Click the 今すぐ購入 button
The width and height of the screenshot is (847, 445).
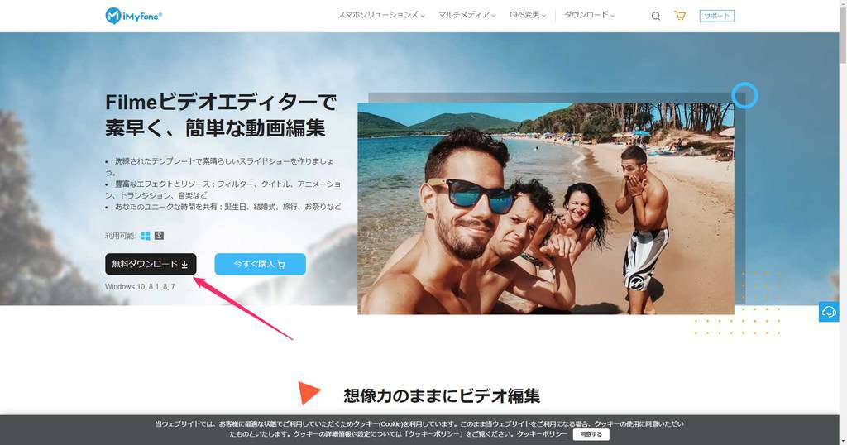click(x=261, y=264)
